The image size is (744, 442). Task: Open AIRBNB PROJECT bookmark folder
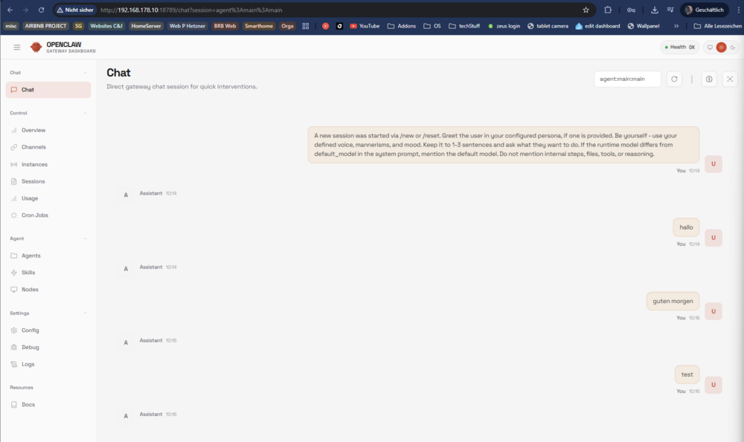tap(45, 26)
